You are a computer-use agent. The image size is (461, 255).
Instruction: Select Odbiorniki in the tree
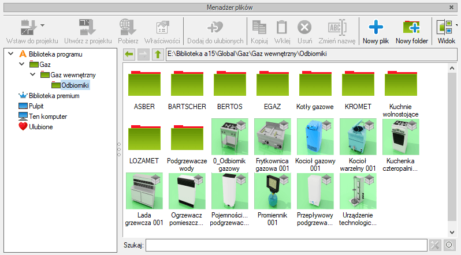pos(75,85)
